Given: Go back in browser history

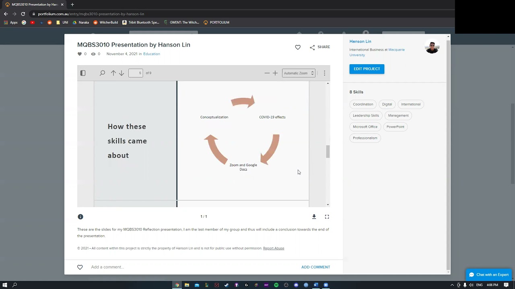Looking at the screenshot, I should (x=6, y=14).
